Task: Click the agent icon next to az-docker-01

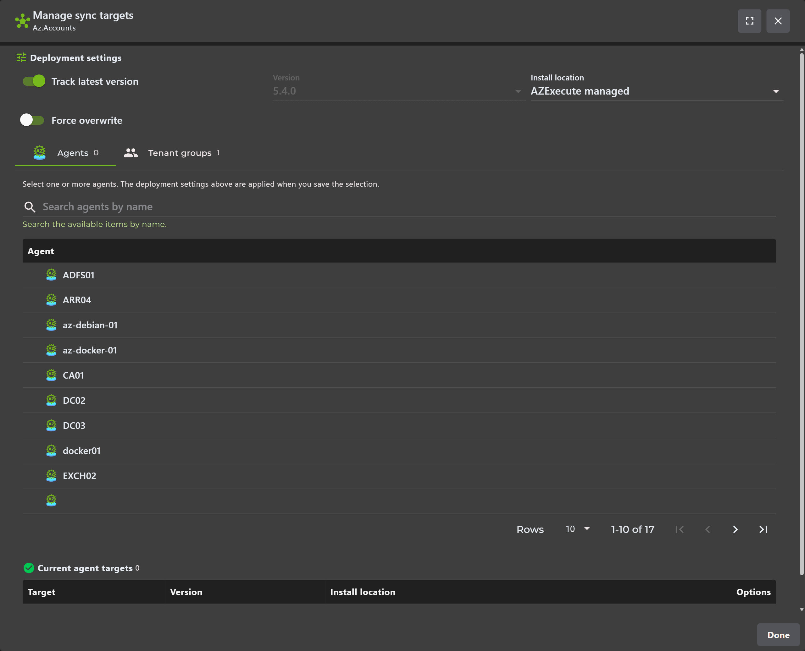Action: point(52,350)
